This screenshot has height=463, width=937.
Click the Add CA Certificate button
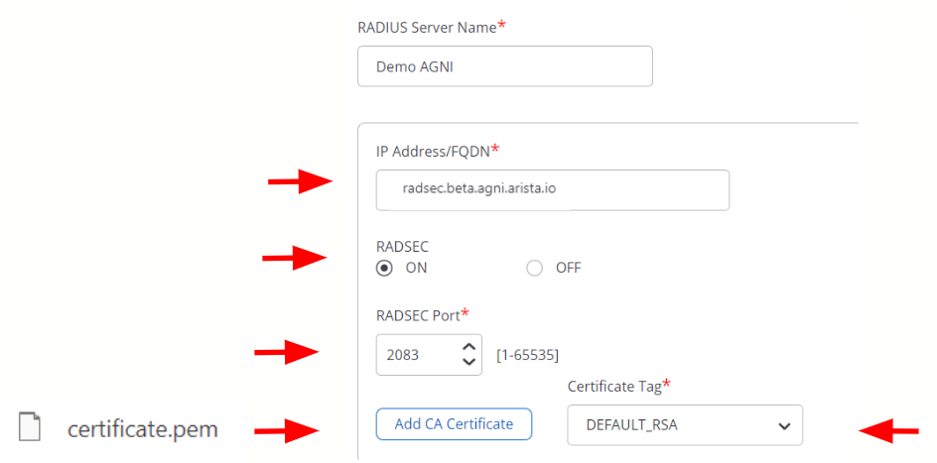point(454,424)
